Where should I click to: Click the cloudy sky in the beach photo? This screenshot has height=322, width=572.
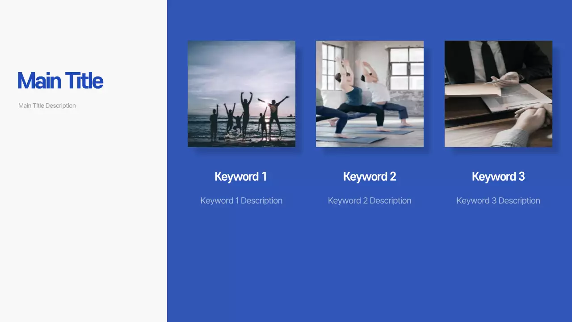[232, 63]
